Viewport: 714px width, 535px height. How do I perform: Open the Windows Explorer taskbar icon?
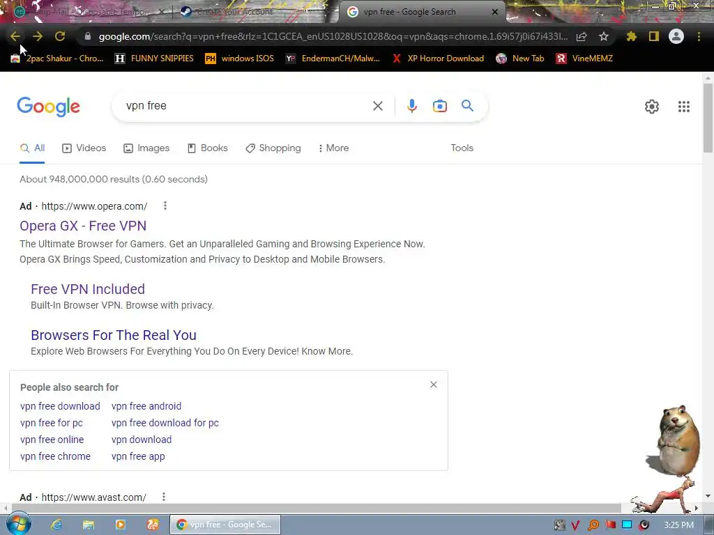click(89, 525)
